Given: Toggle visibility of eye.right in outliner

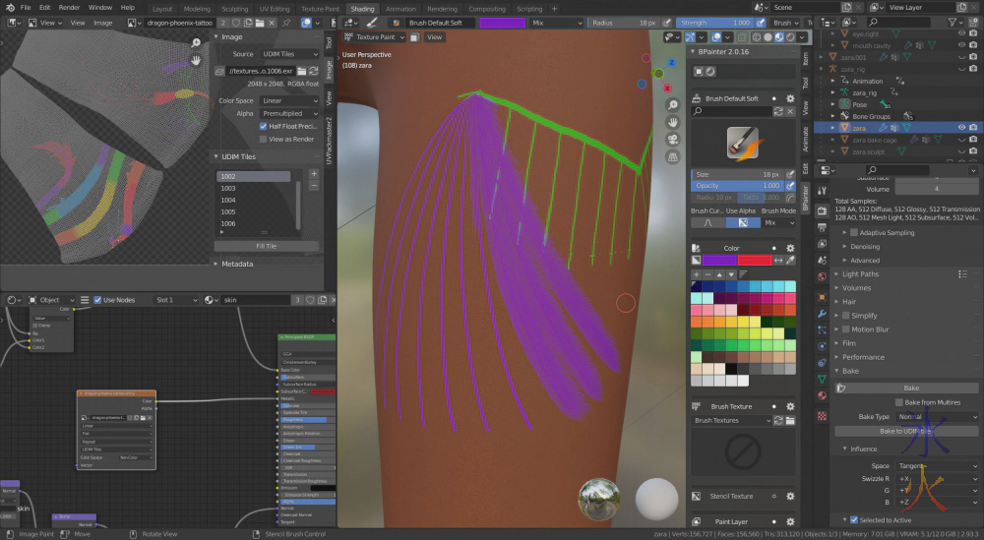Looking at the screenshot, I should tap(961, 33).
